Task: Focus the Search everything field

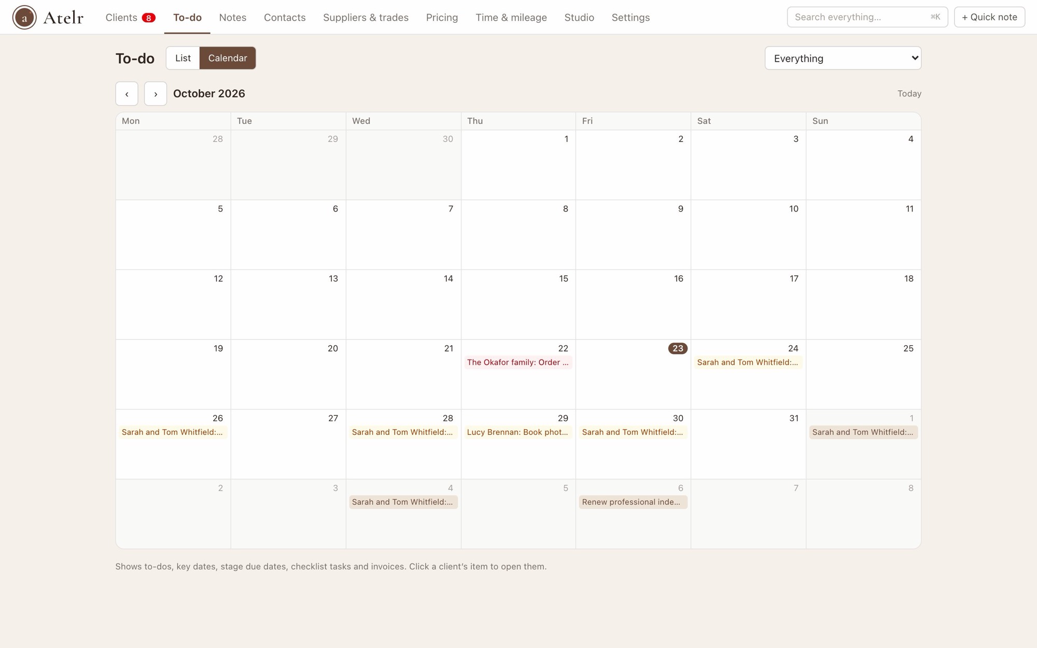Action: [x=867, y=17]
